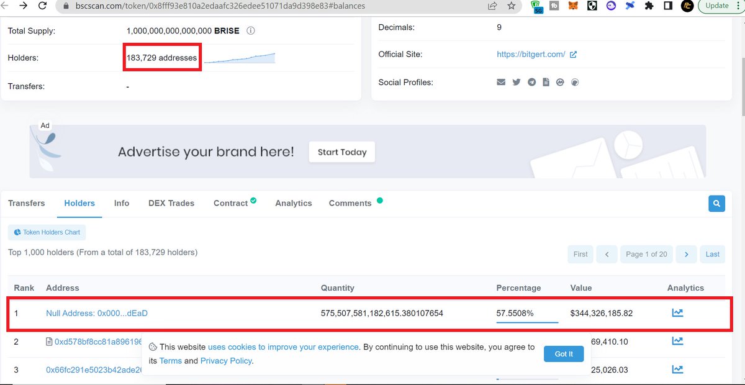Select the Holders tab
This screenshot has width=745, height=385.
point(79,203)
